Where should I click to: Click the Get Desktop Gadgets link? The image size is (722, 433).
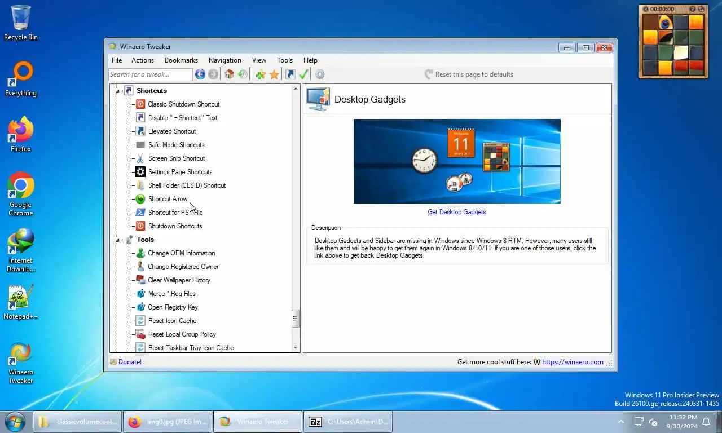tap(457, 212)
